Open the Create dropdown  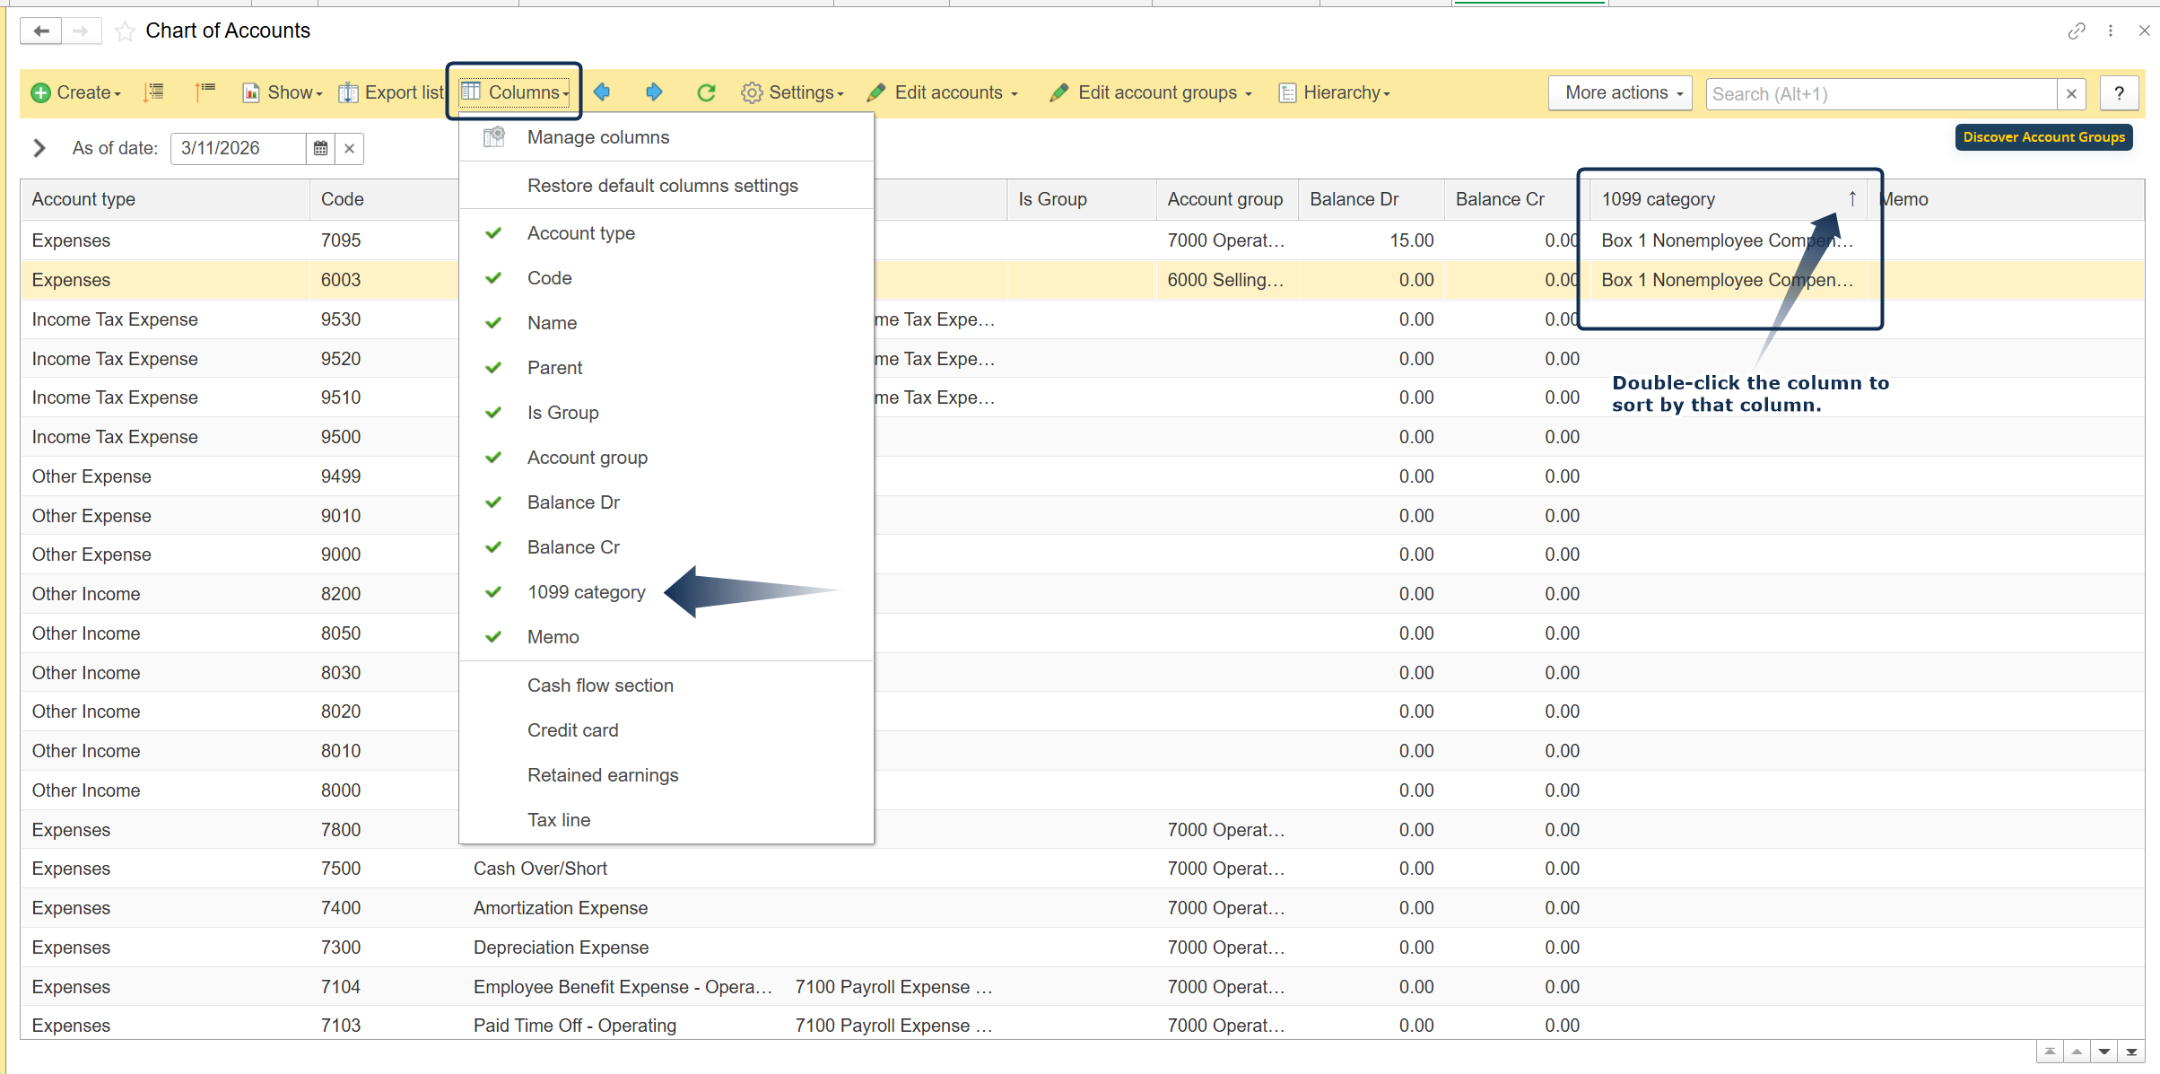point(77,92)
